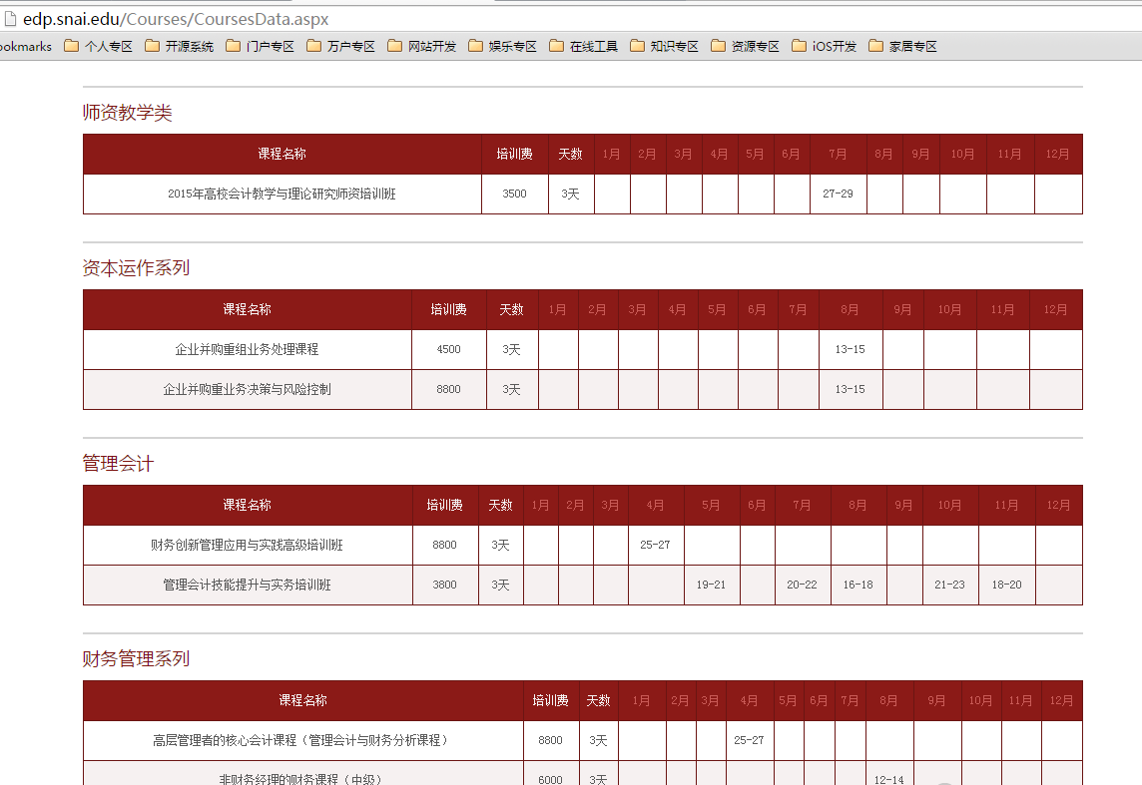Open the 娱乐专区 bookmark folder

(x=502, y=47)
